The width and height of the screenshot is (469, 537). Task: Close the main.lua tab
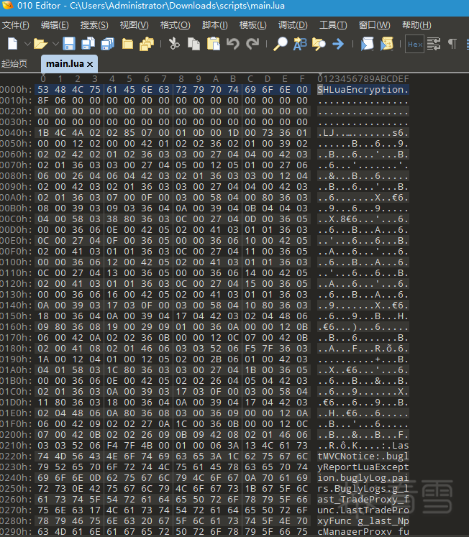[90, 64]
